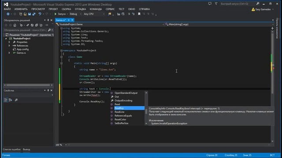The image size is (282, 158).
Task: Open the Вывод output tab
Action: [x=26, y=149]
